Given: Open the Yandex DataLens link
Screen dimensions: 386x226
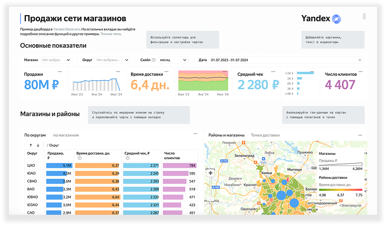Looking at the screenshot, I should point(66,29).
